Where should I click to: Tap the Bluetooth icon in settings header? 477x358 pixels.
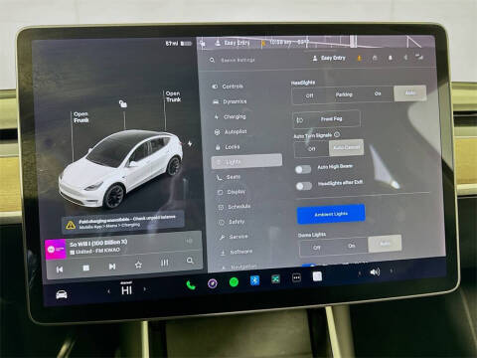click(x=405, y=58)
